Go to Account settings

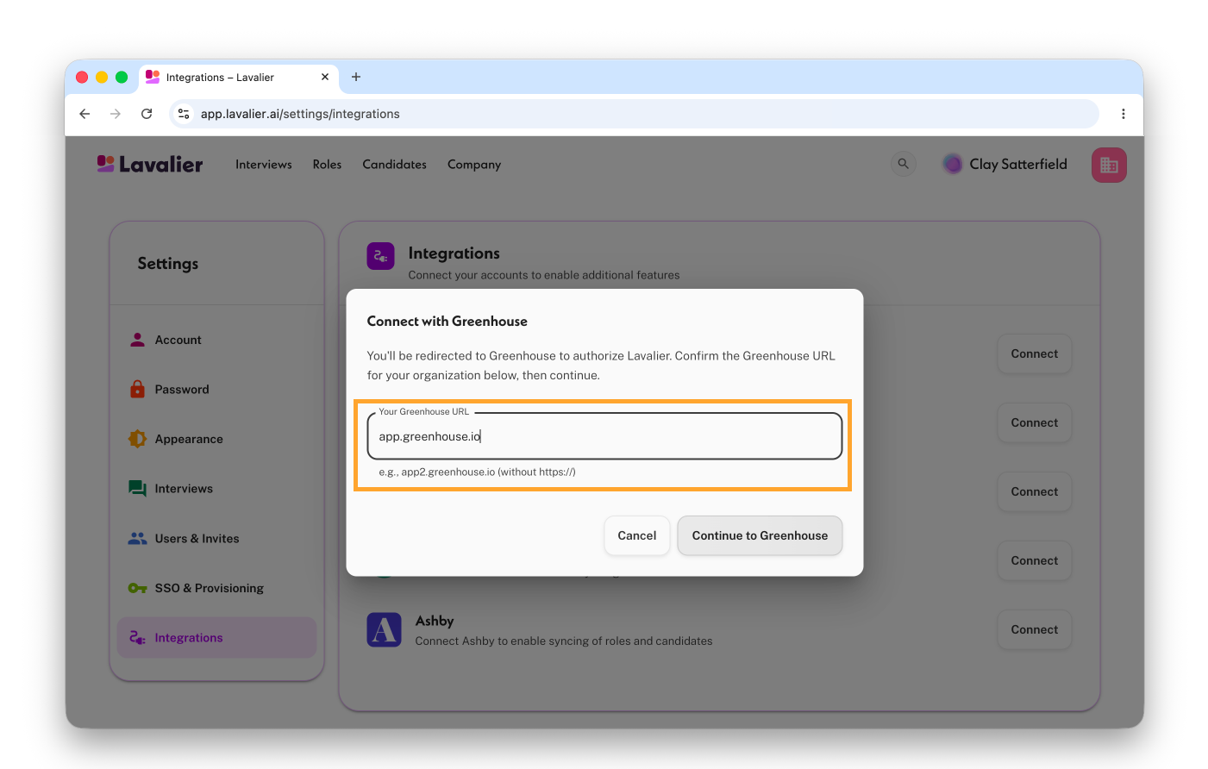(216, 340)
